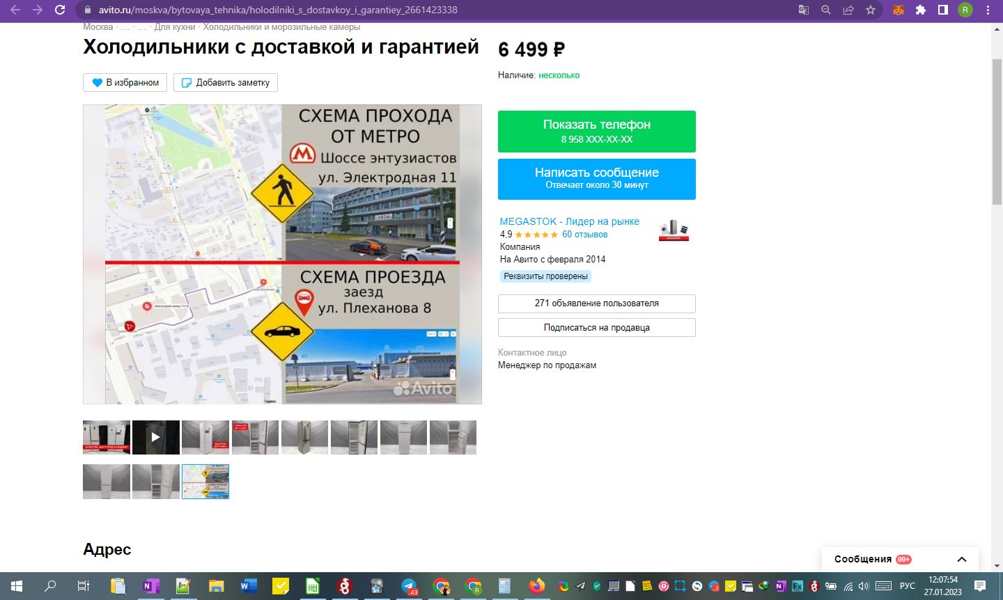Open Firefox on the taskbar
Viewport: 1003px width, 600px height.
[537, 586]
